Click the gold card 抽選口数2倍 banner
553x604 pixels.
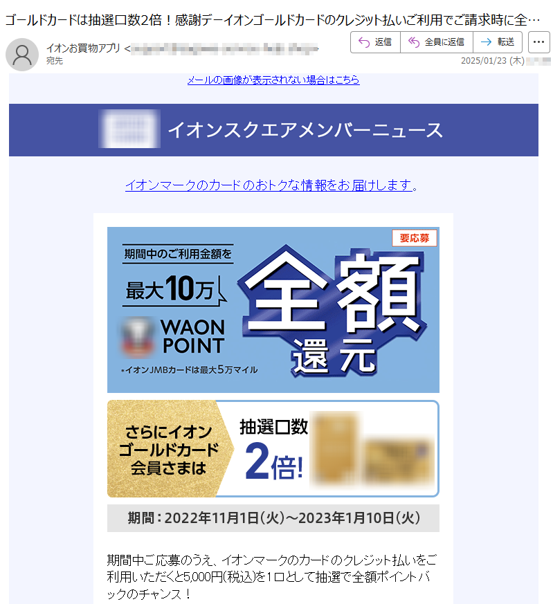[273, 449]
